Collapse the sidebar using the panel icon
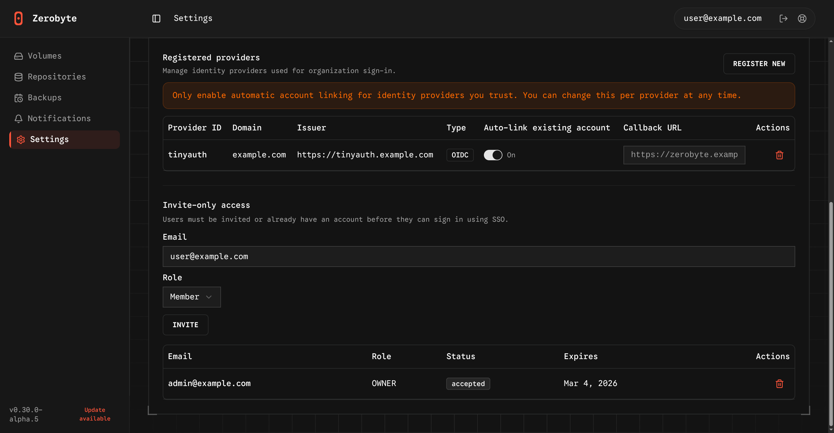This screenshot has width=834, height=433. click(x=156, y=19)
